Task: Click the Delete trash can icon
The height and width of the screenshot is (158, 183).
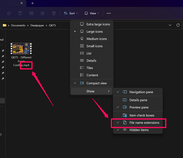Action: pos(54,13)
